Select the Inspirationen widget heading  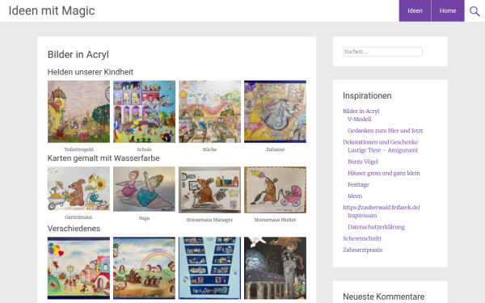[367, 96]
